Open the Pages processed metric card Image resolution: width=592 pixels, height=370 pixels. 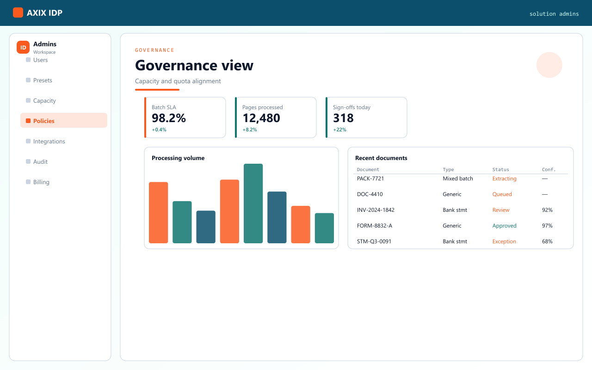tap(276, 117)
